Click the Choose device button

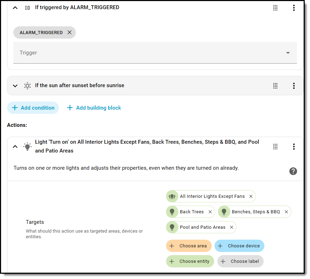click(x=239, y=246)
